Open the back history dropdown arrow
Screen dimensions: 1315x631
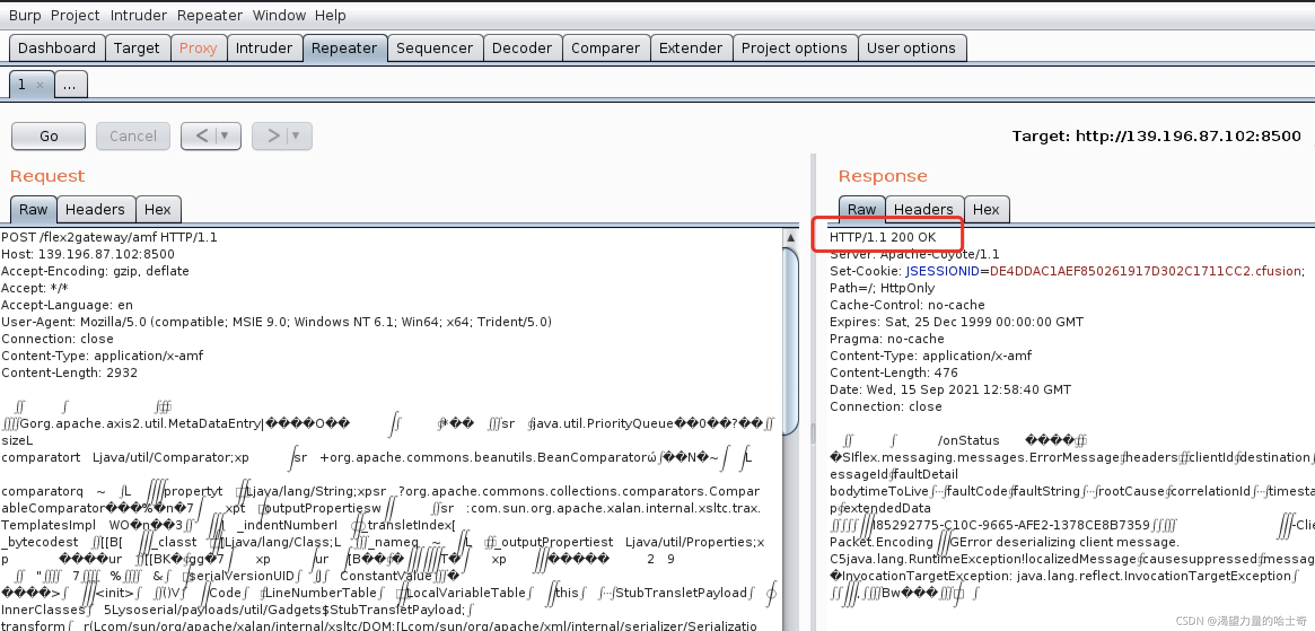(225, 136)
